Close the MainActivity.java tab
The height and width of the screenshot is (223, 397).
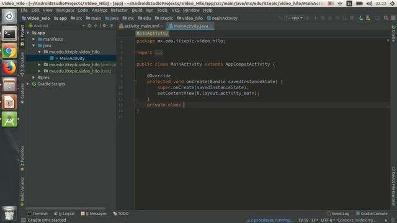click(212, 26)
